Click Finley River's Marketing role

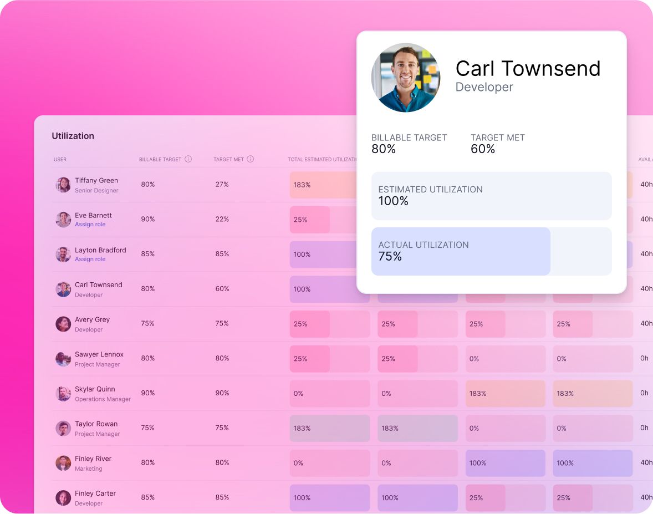88,469
